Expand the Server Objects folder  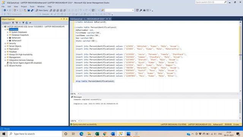(x=5, y=46)
